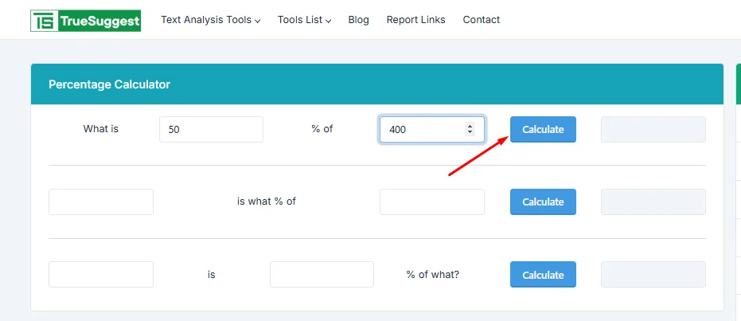Click the input left of "is what % of"
Image resolution: width=741 pixels, height=321 pixels.
tap(101, 202)
